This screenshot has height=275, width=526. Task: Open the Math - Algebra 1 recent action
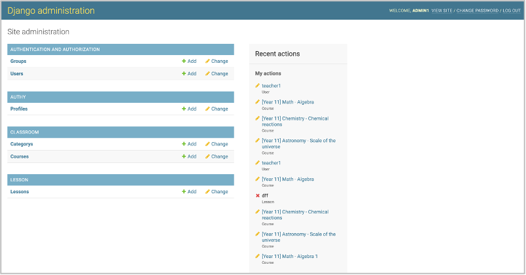click(289, 256)
